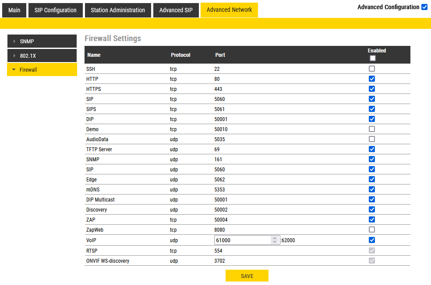The image size is (431, 285).
Task: Click the VoIP start port input field
Action: pos(243,240)
